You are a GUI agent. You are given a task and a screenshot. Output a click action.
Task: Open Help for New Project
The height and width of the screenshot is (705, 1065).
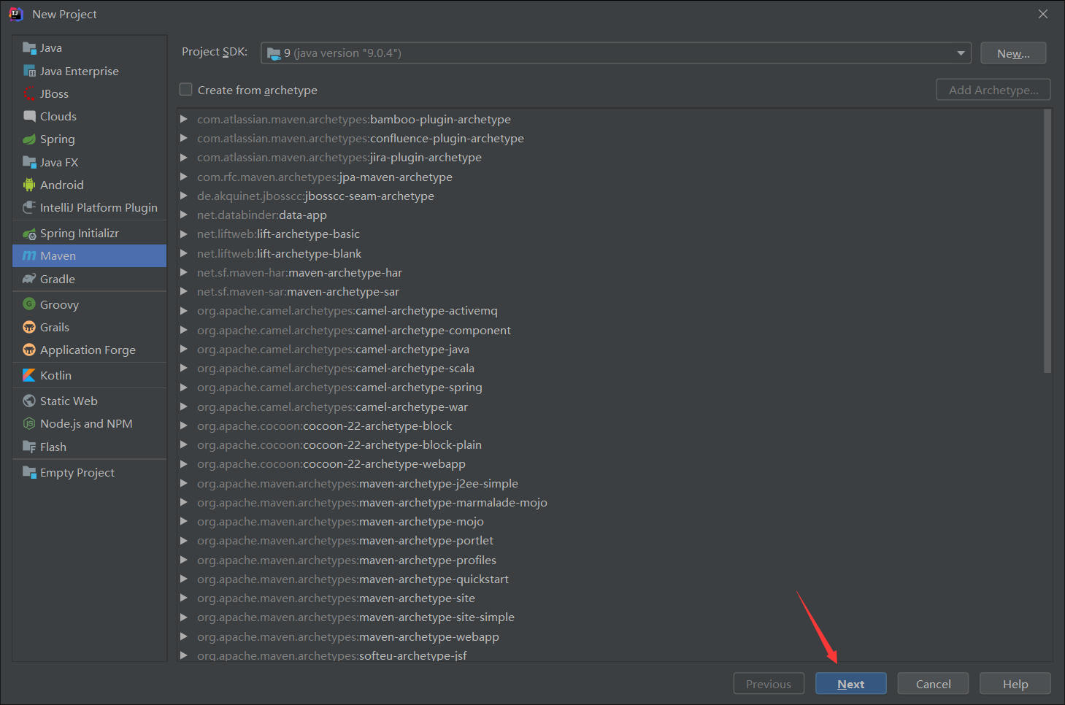coord(1015,684)
